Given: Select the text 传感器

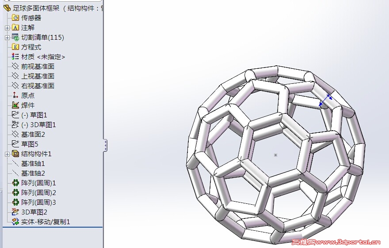Looking at the screenshot, I should [31, 18].
